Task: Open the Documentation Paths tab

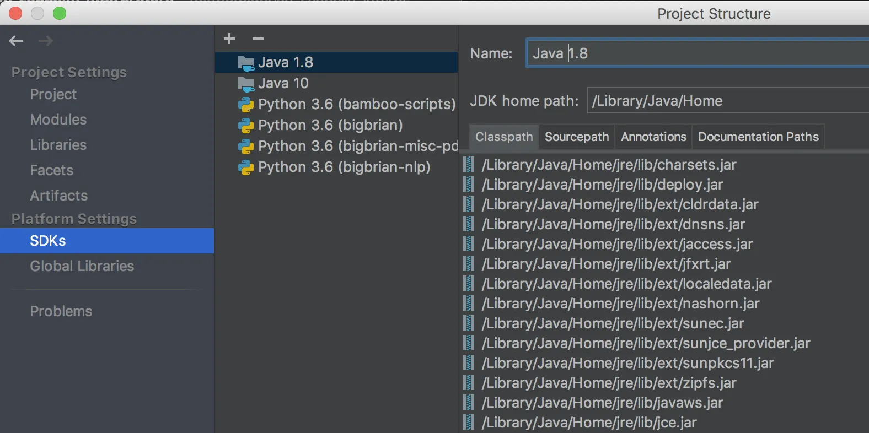Action: [758, 137]
